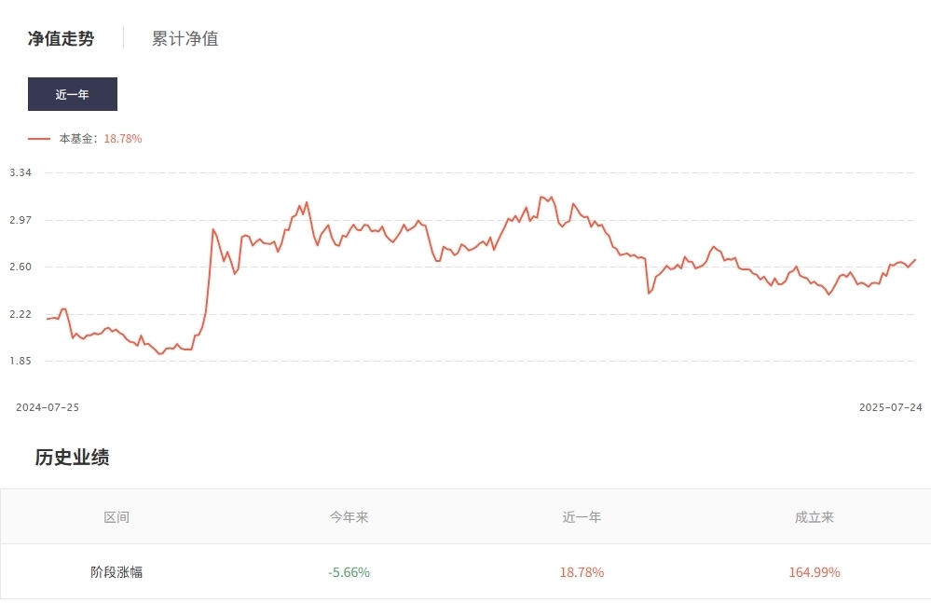The image size is (931, 603).
Task: Click the 3.34 y-axis label
Action: 21,172
